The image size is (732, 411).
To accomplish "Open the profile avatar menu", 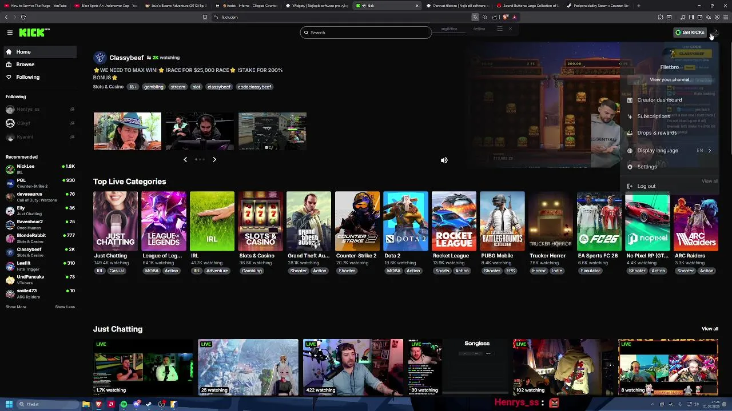I will click(x=715, y=33).
